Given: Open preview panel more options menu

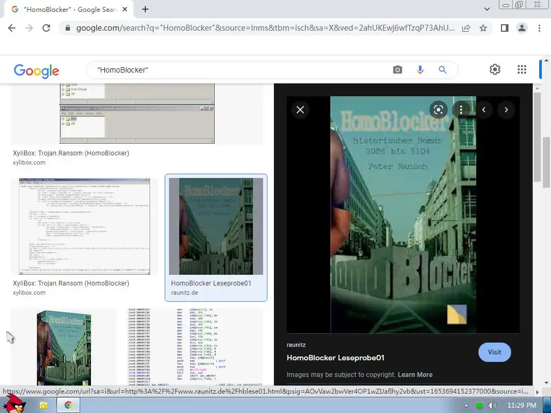Looking at the screenshot, I should [x=461, y=110].
